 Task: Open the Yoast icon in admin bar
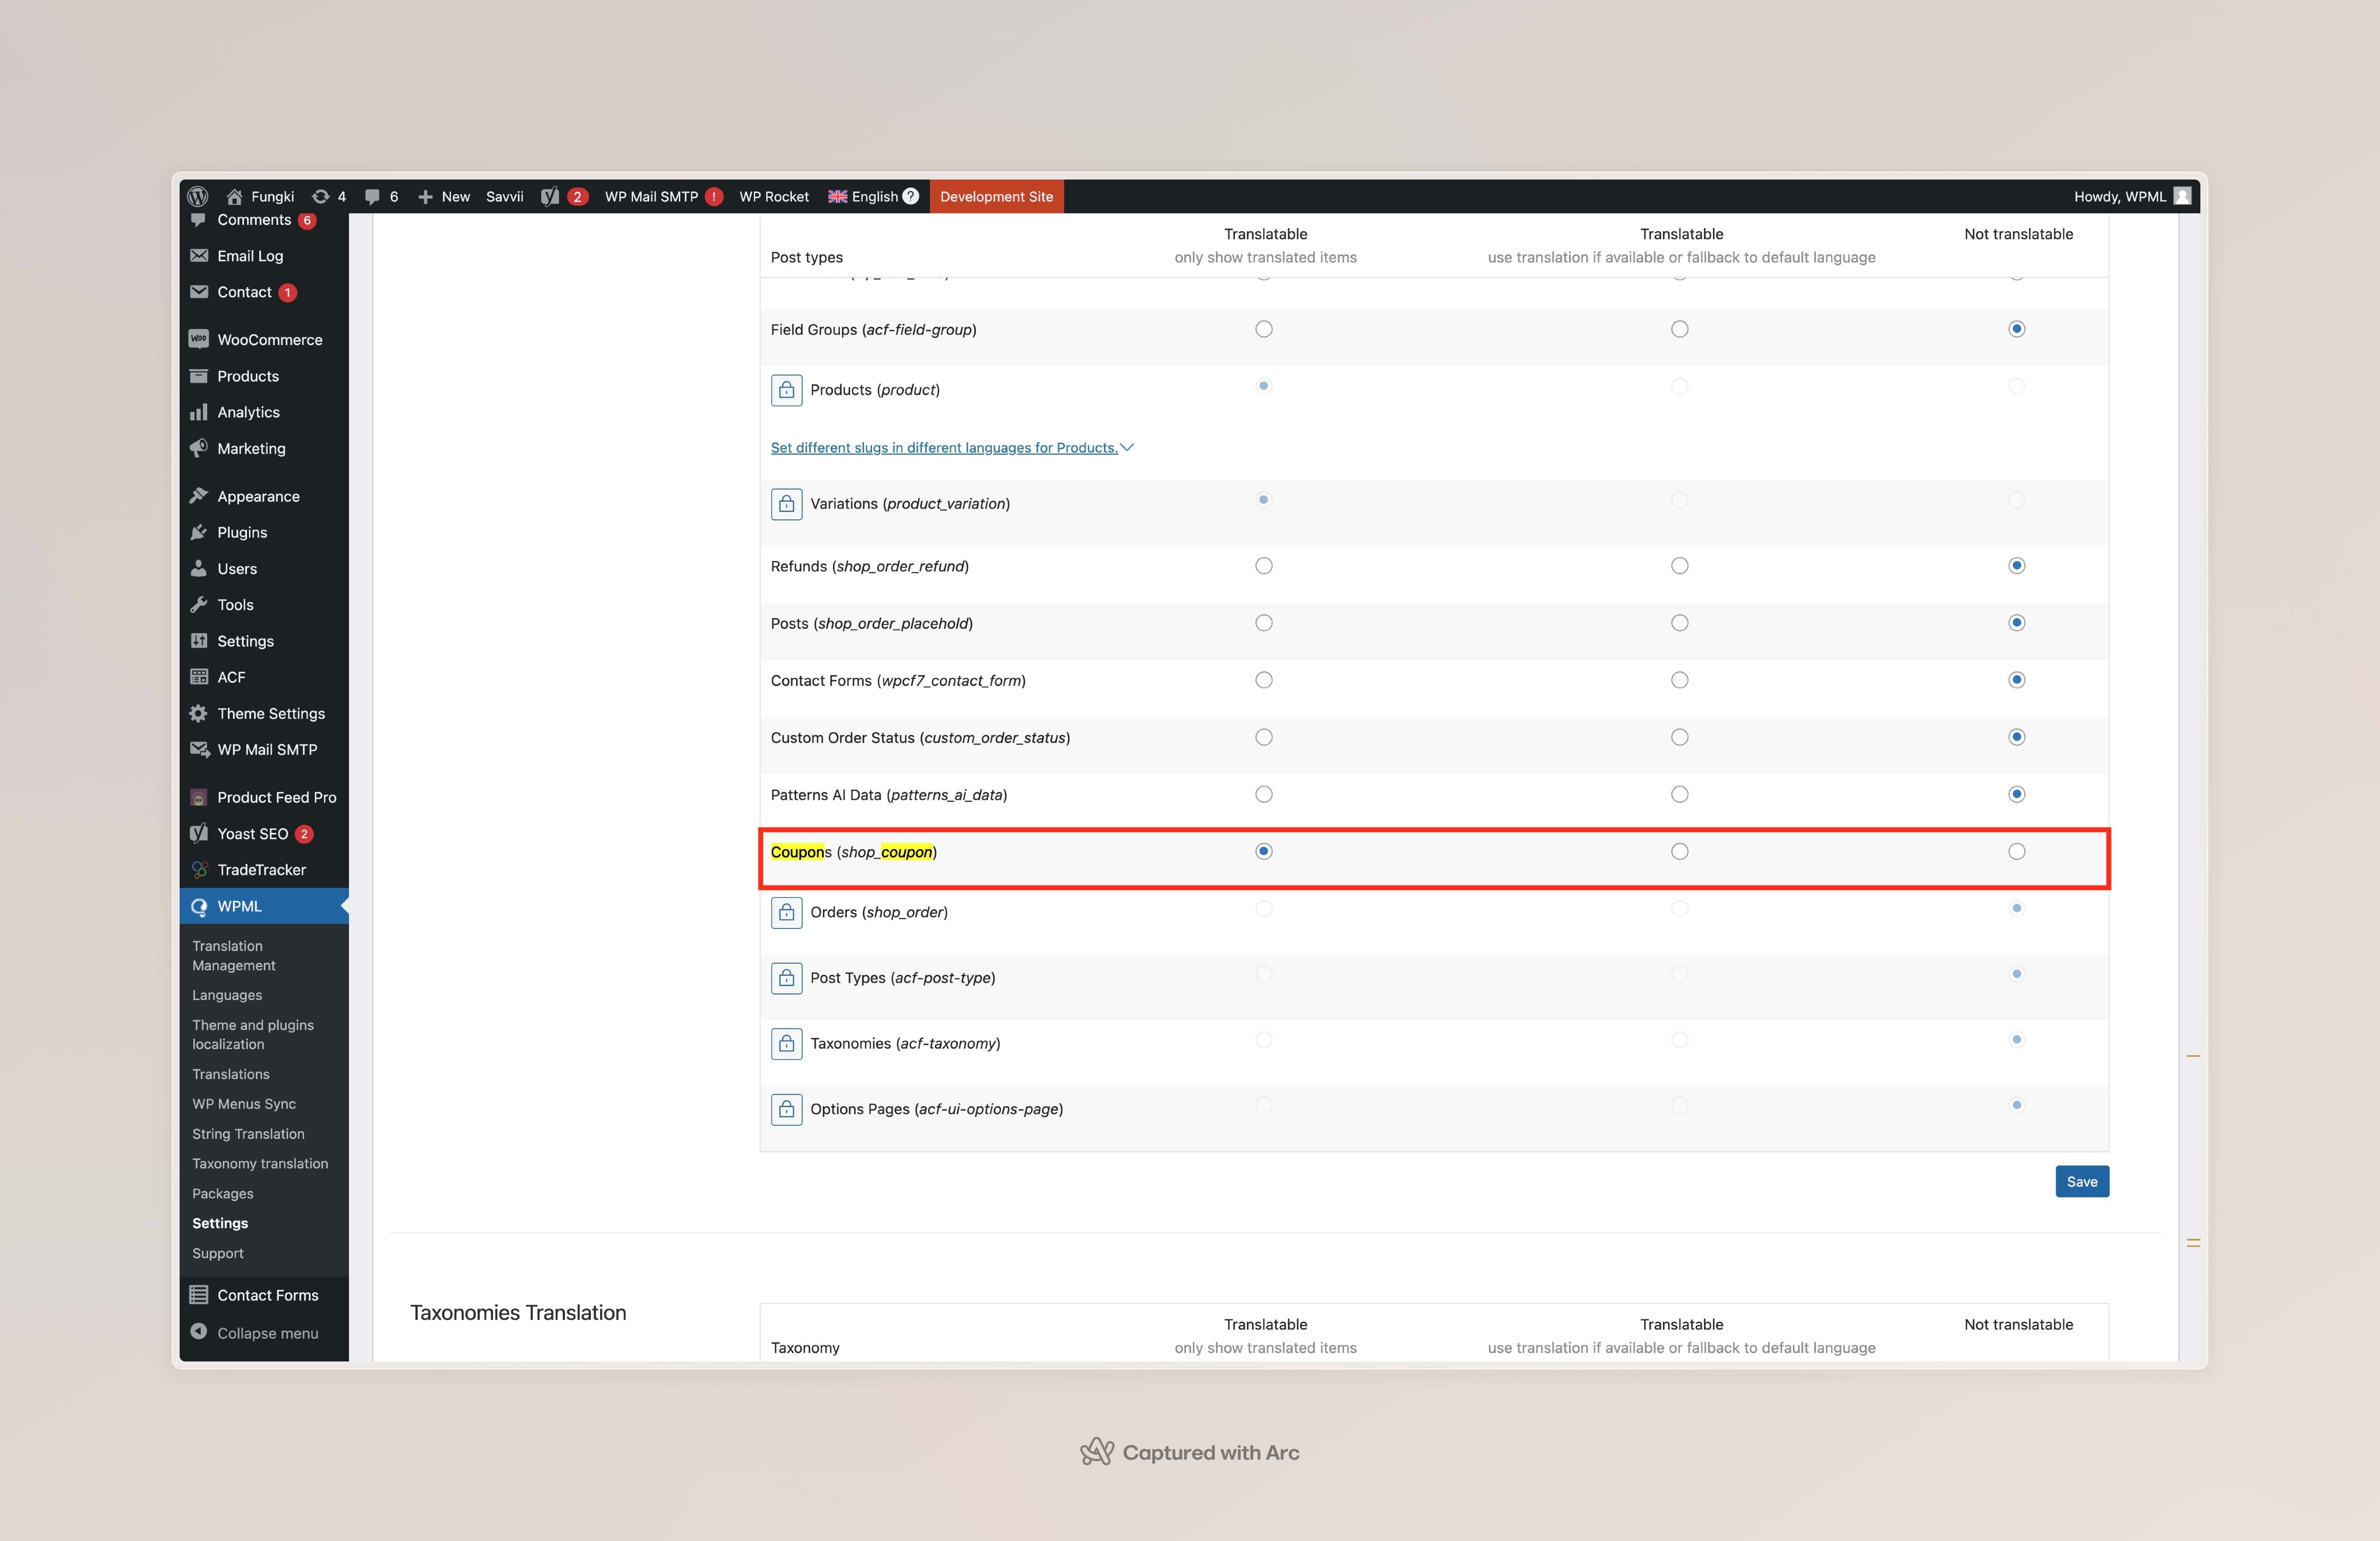[x=550, y=197]
